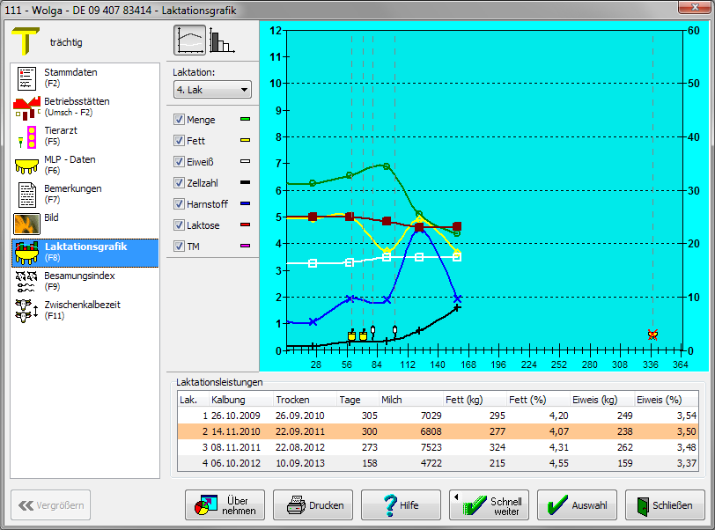The width and height of the screenshot is (715, 530).
Task: Open Besamungsindex (F9) section
Action: click(85, 281)
